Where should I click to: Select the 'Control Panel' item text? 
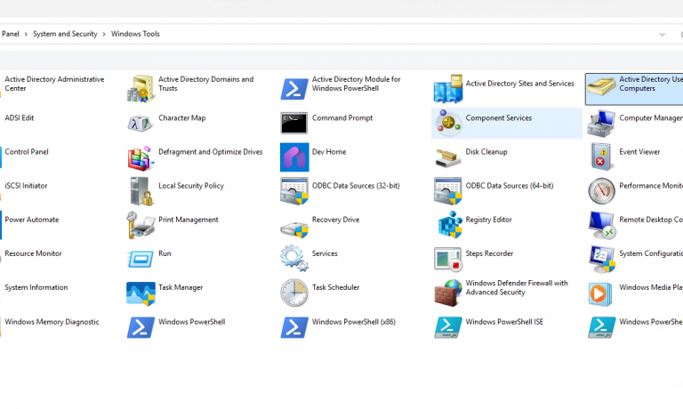coord(27,151)
